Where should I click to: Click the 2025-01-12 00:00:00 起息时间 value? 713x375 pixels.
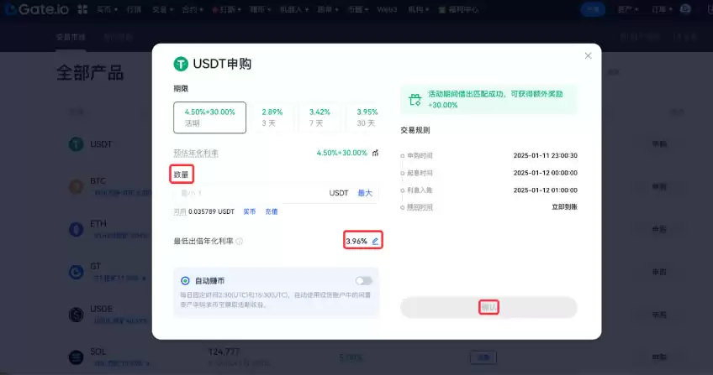tap(545, 173)
